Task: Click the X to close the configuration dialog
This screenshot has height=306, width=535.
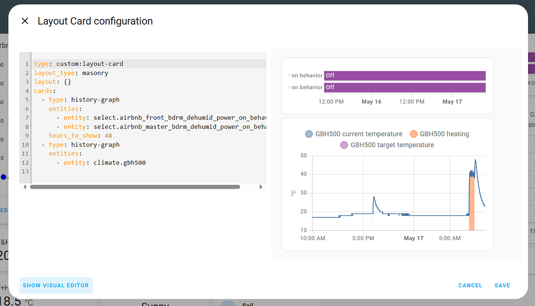Action: coord(25,21)
